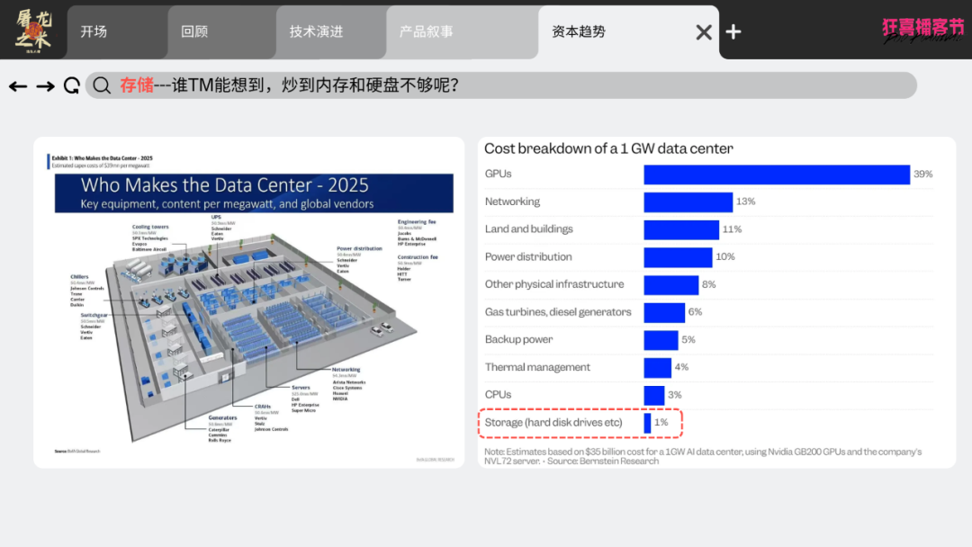
Task: Click 'Storage (hard disk drives etc)' label
Action: click(553, 423)
